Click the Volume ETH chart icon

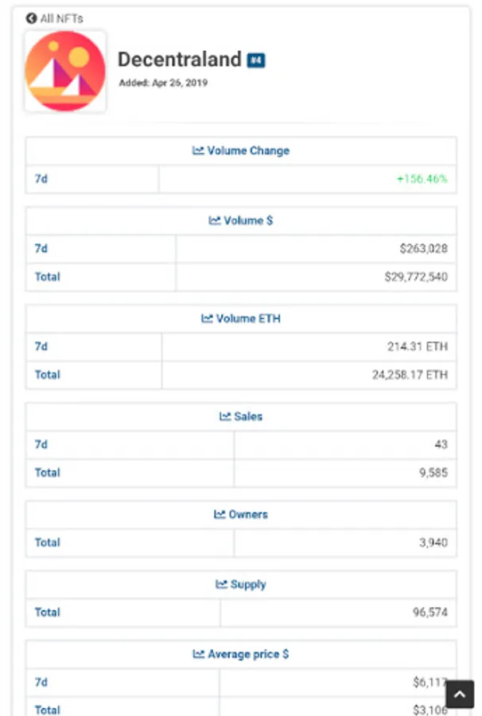coord(207,318)
